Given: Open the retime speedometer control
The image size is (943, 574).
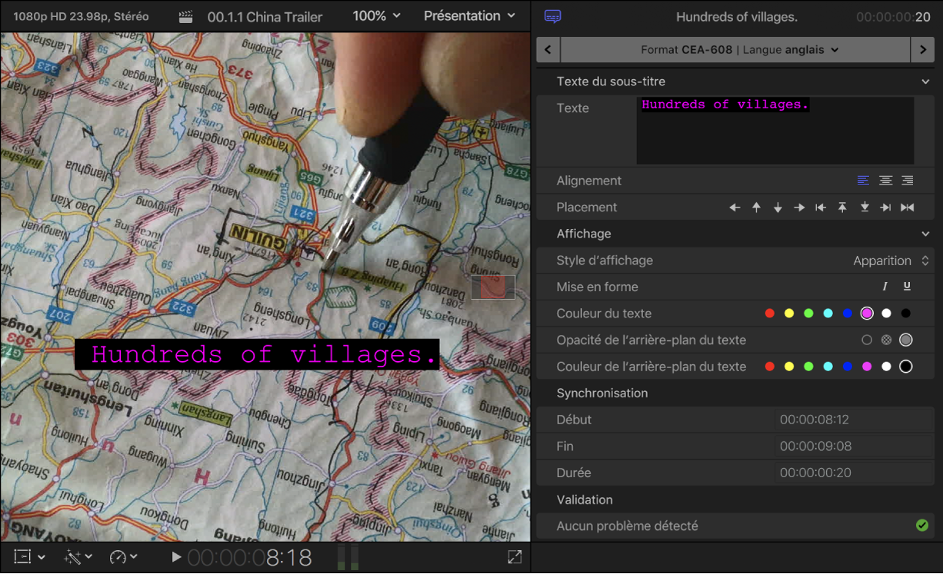Looking at the screenshot, I should (119, 556).
